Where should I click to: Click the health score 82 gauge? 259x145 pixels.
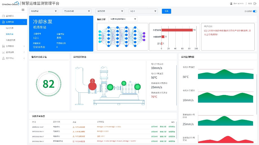[x=49, y=84]
